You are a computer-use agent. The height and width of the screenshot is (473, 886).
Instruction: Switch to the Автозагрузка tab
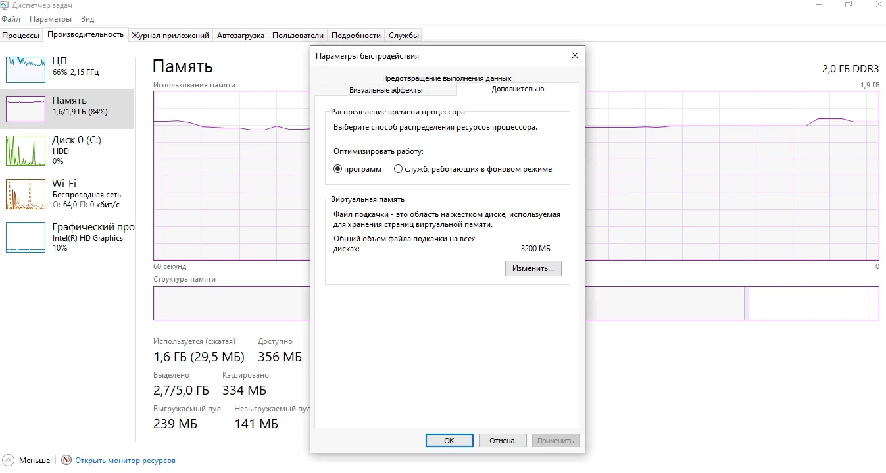240,35
